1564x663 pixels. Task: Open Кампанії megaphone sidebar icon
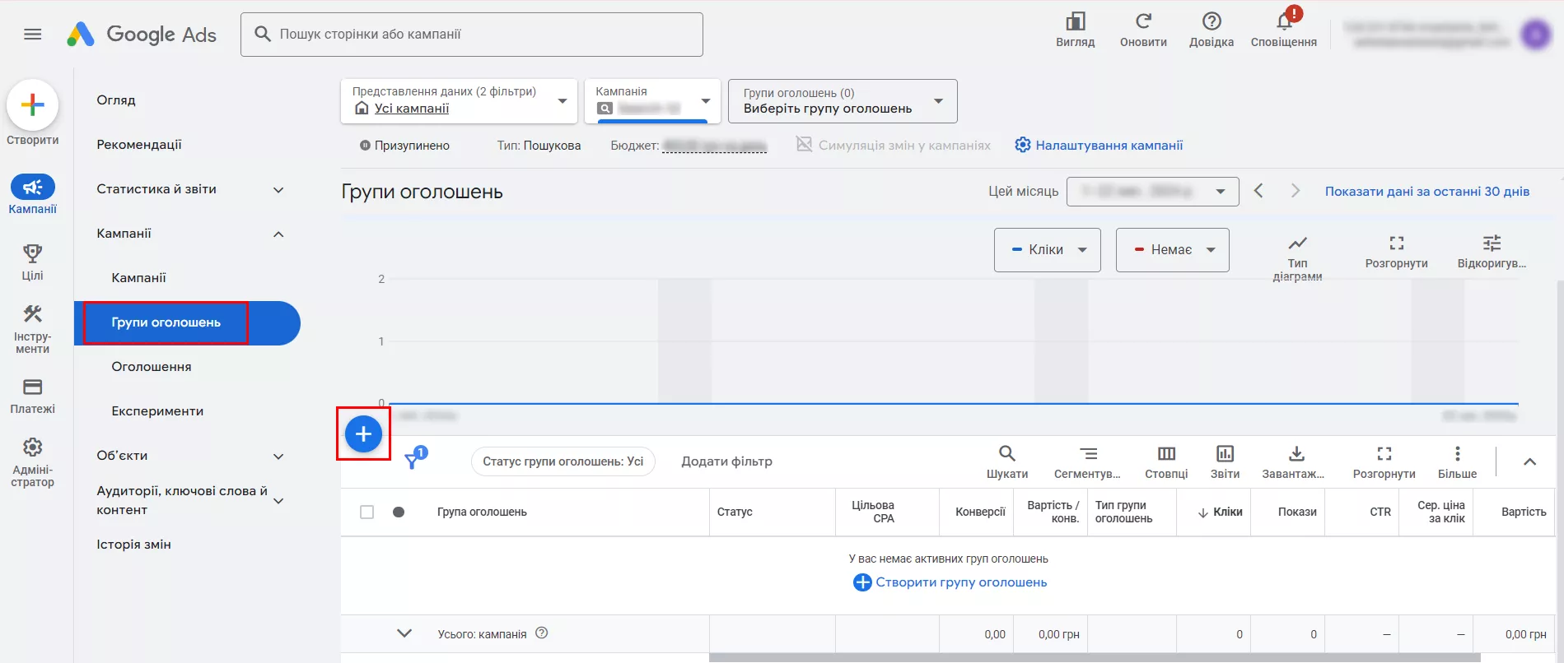[x=33, y=187]
